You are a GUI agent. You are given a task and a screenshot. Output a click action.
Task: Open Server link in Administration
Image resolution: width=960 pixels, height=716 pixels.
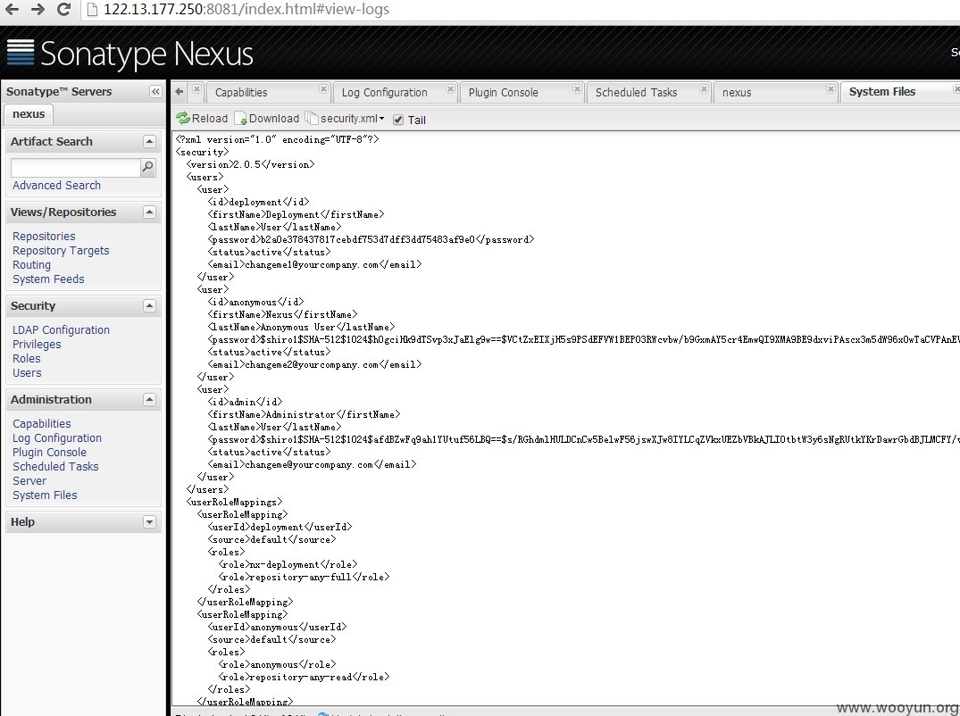click(x=29, y=481)
